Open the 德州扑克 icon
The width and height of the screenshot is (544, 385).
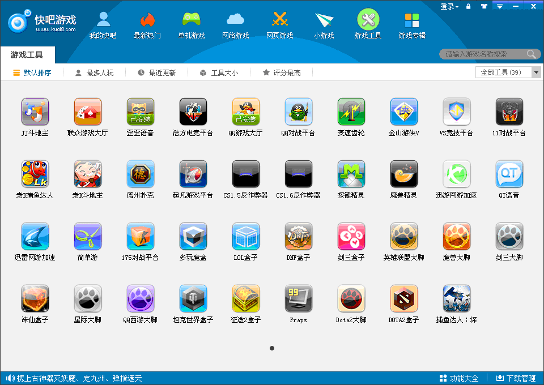(140, 174)
